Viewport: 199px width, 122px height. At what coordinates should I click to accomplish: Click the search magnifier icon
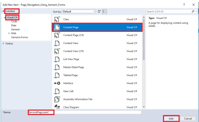(x=193, y=11)
